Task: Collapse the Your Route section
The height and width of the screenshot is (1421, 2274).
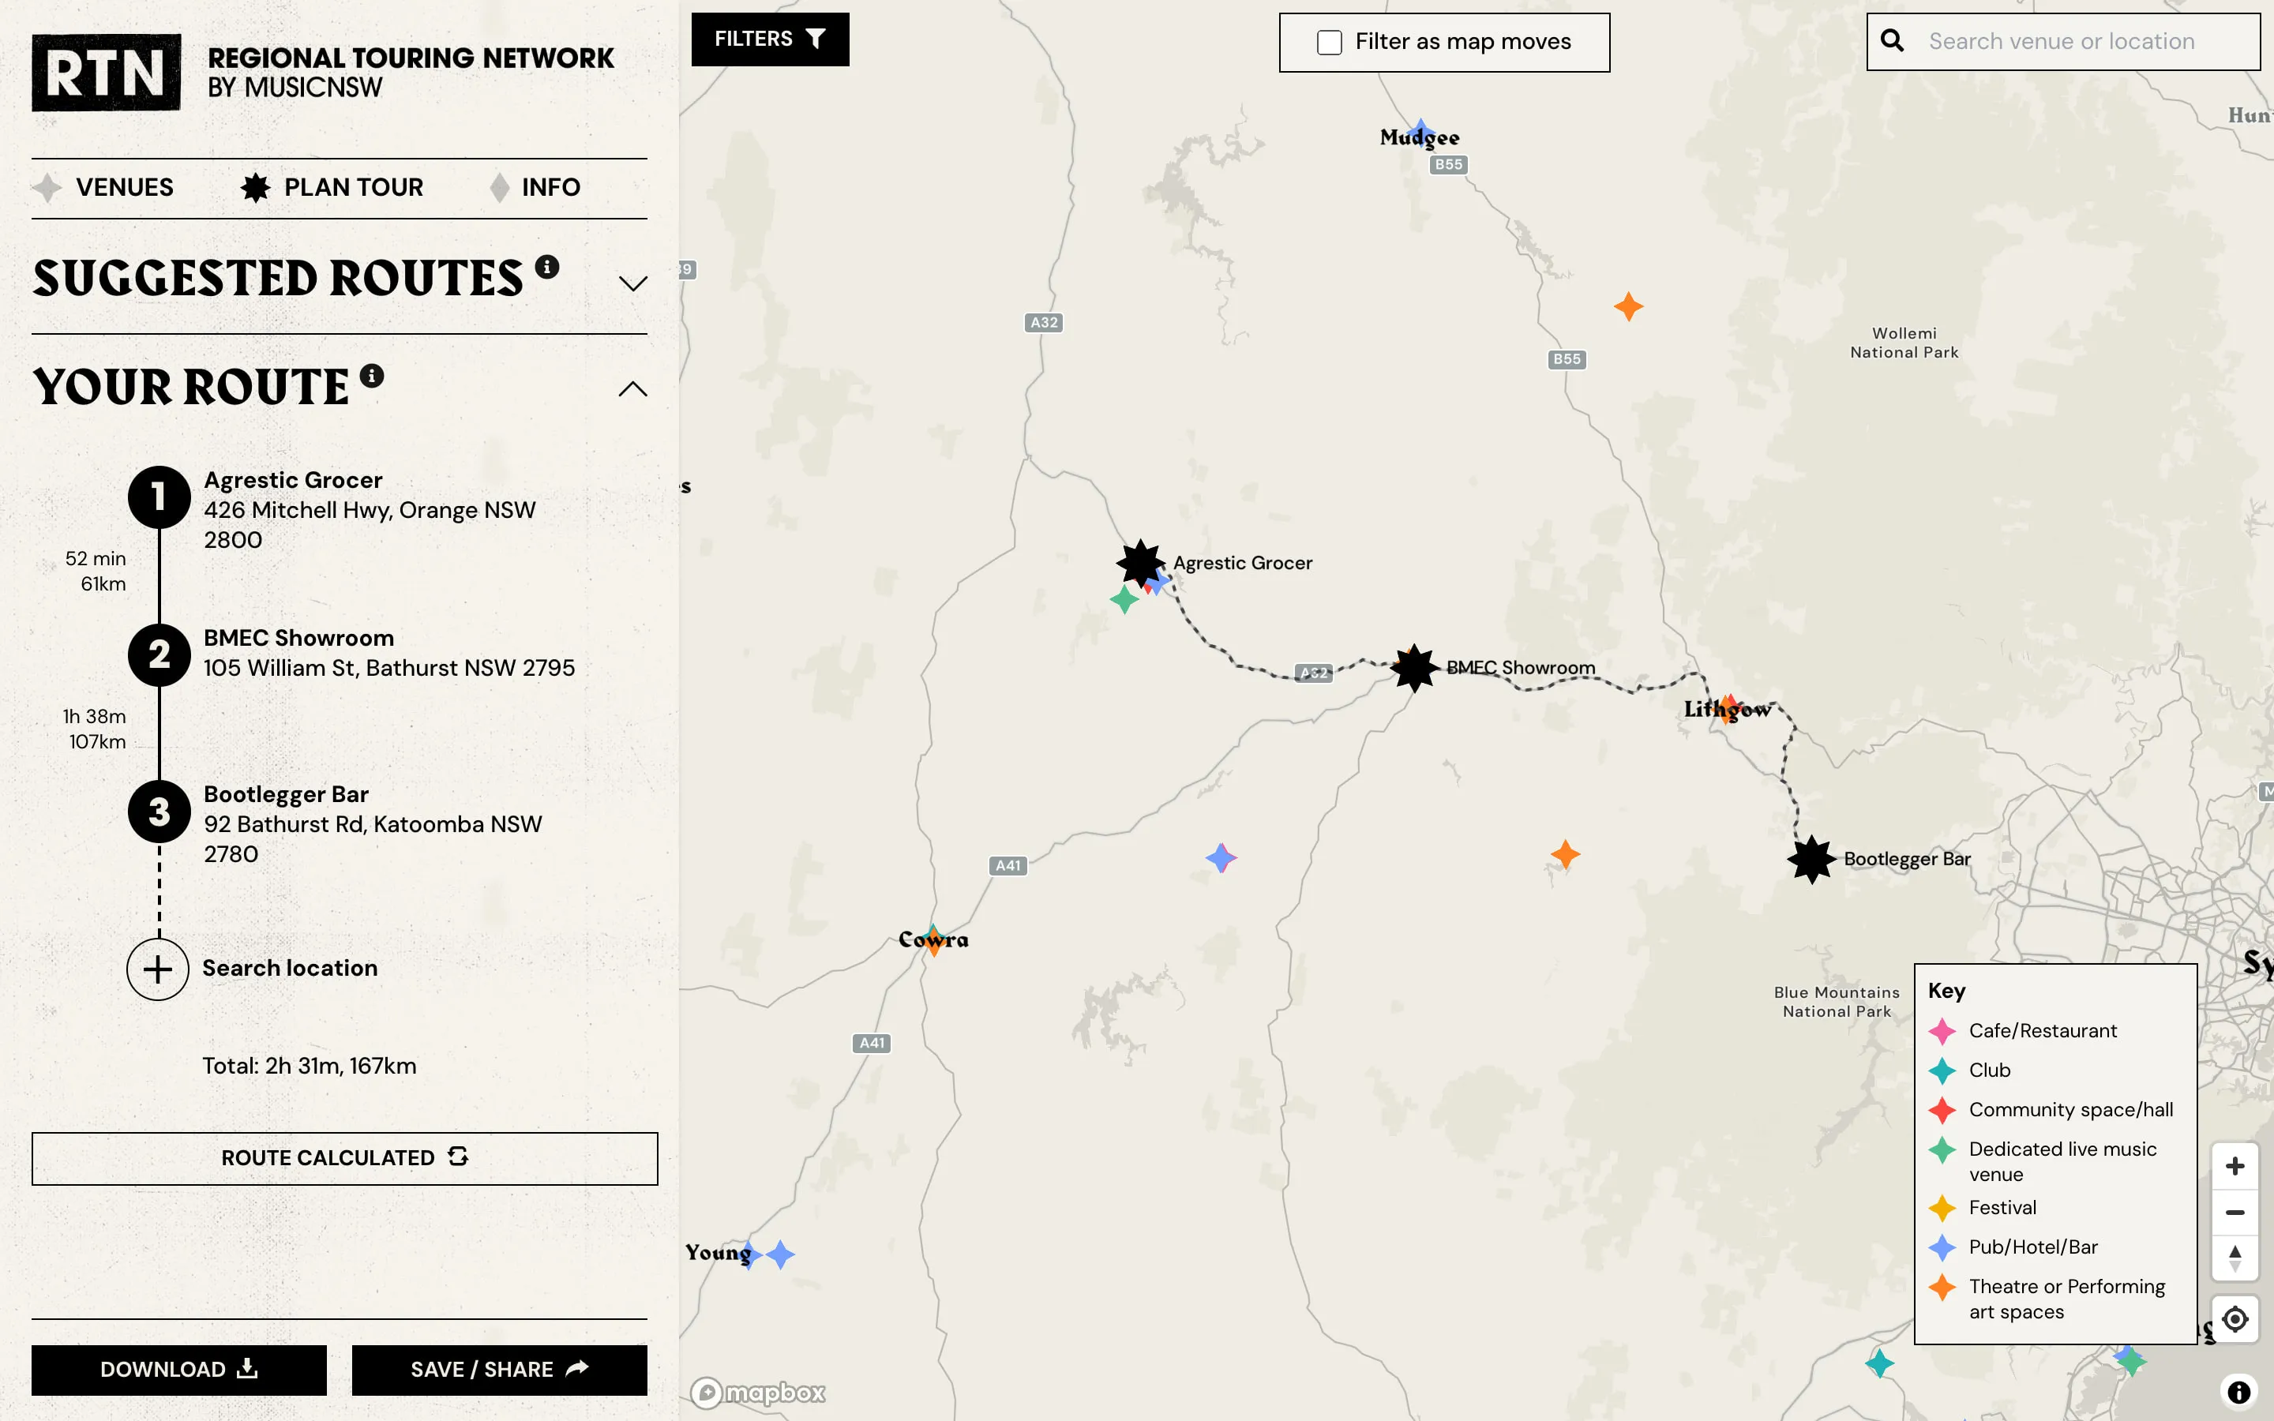Action: [x=633, y=389]
